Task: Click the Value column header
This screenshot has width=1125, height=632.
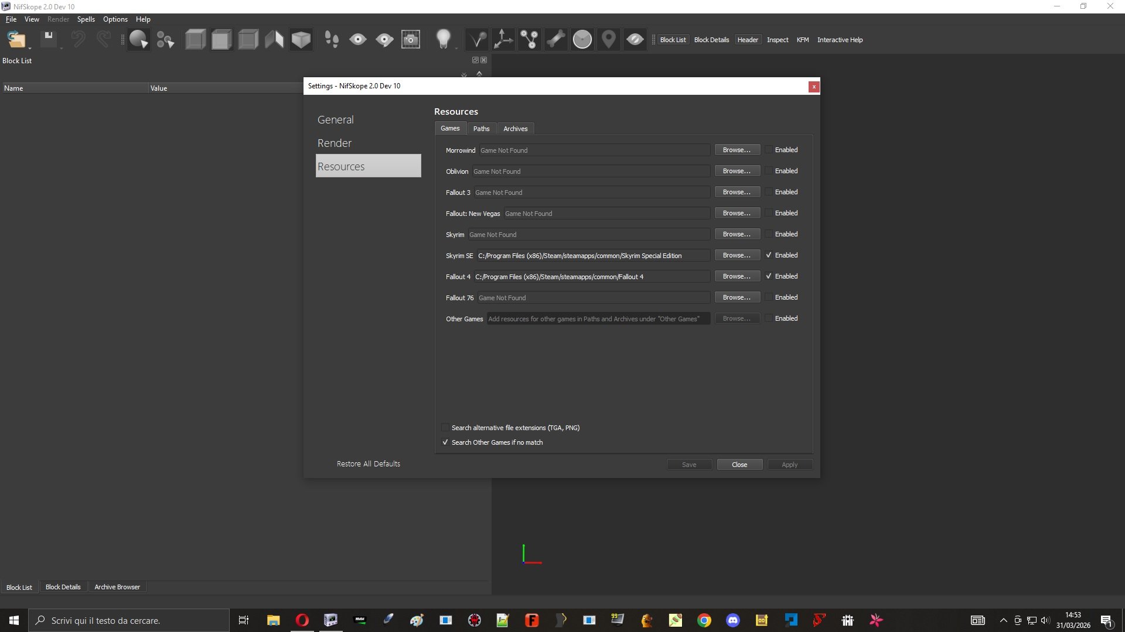Action: 226,88
